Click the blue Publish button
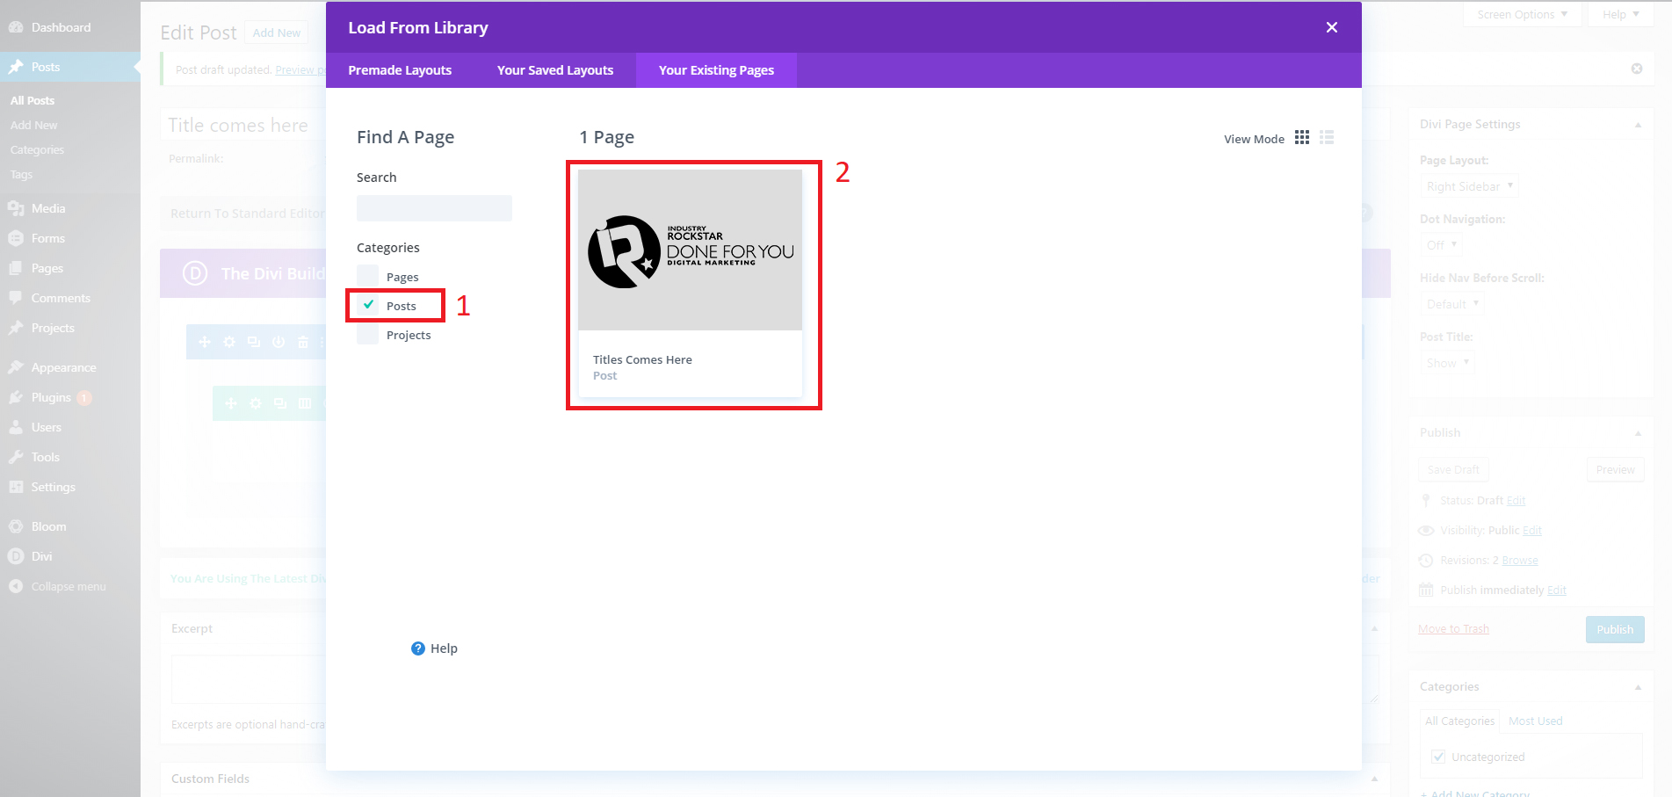 pyautogui.click(x=1615, y=629)
